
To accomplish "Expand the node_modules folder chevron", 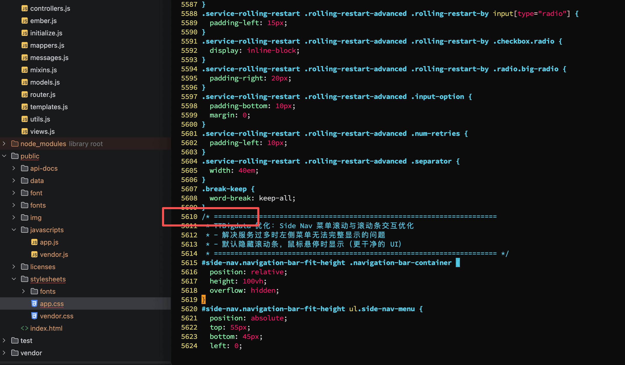I will [x=4, y=144].
